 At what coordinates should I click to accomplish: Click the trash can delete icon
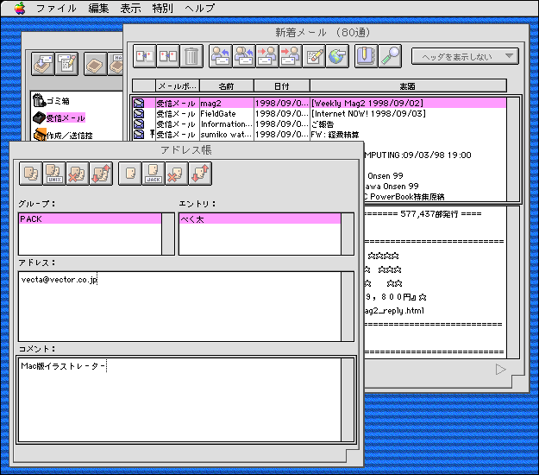point(191,56)
